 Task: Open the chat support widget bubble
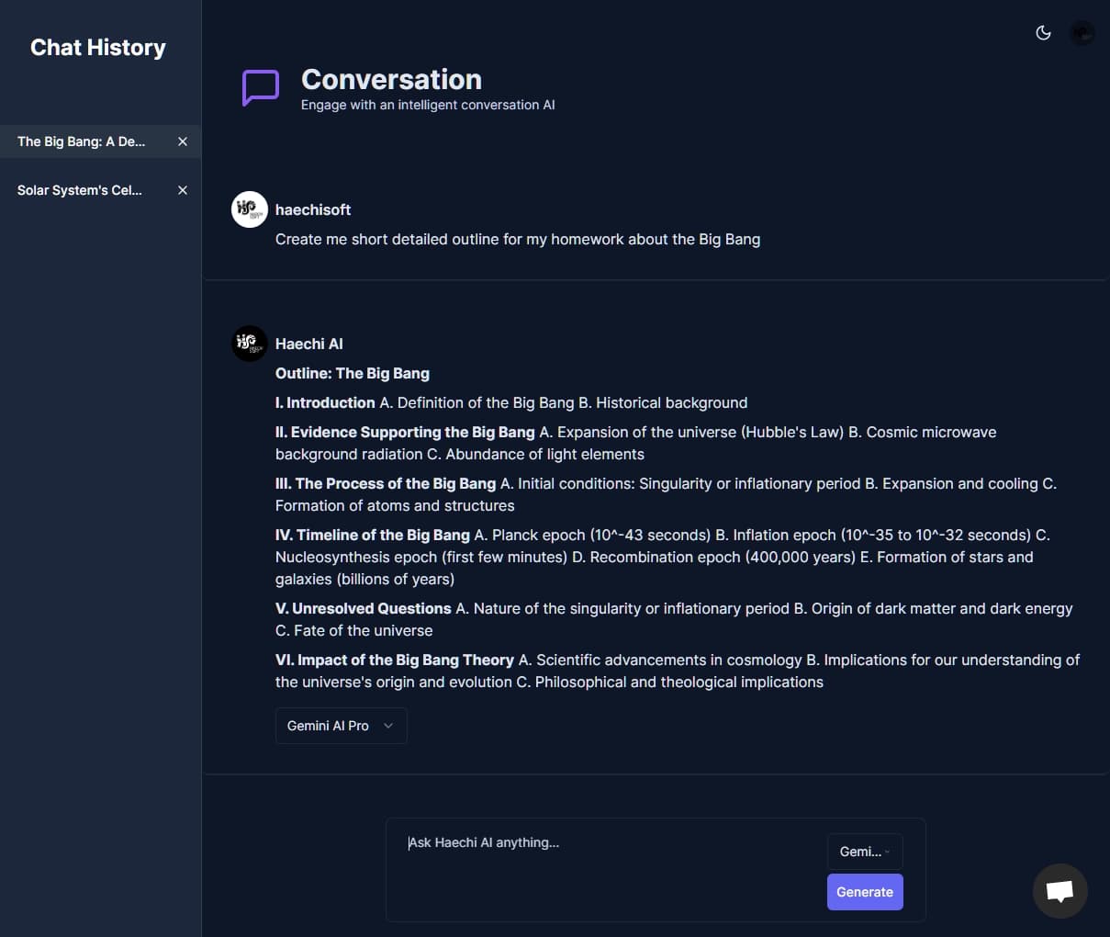[x=1060, y=890]
